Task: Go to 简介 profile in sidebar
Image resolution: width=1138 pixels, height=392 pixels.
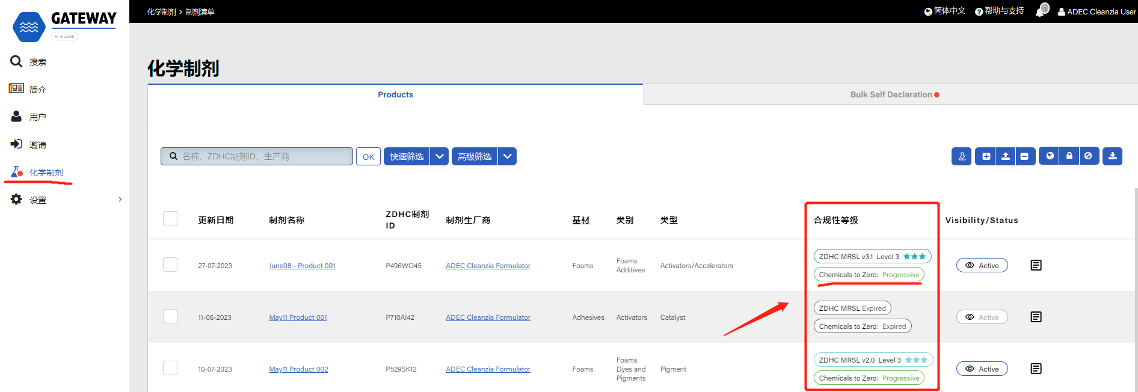Action: pyautogui.click(x=28, y=89)
